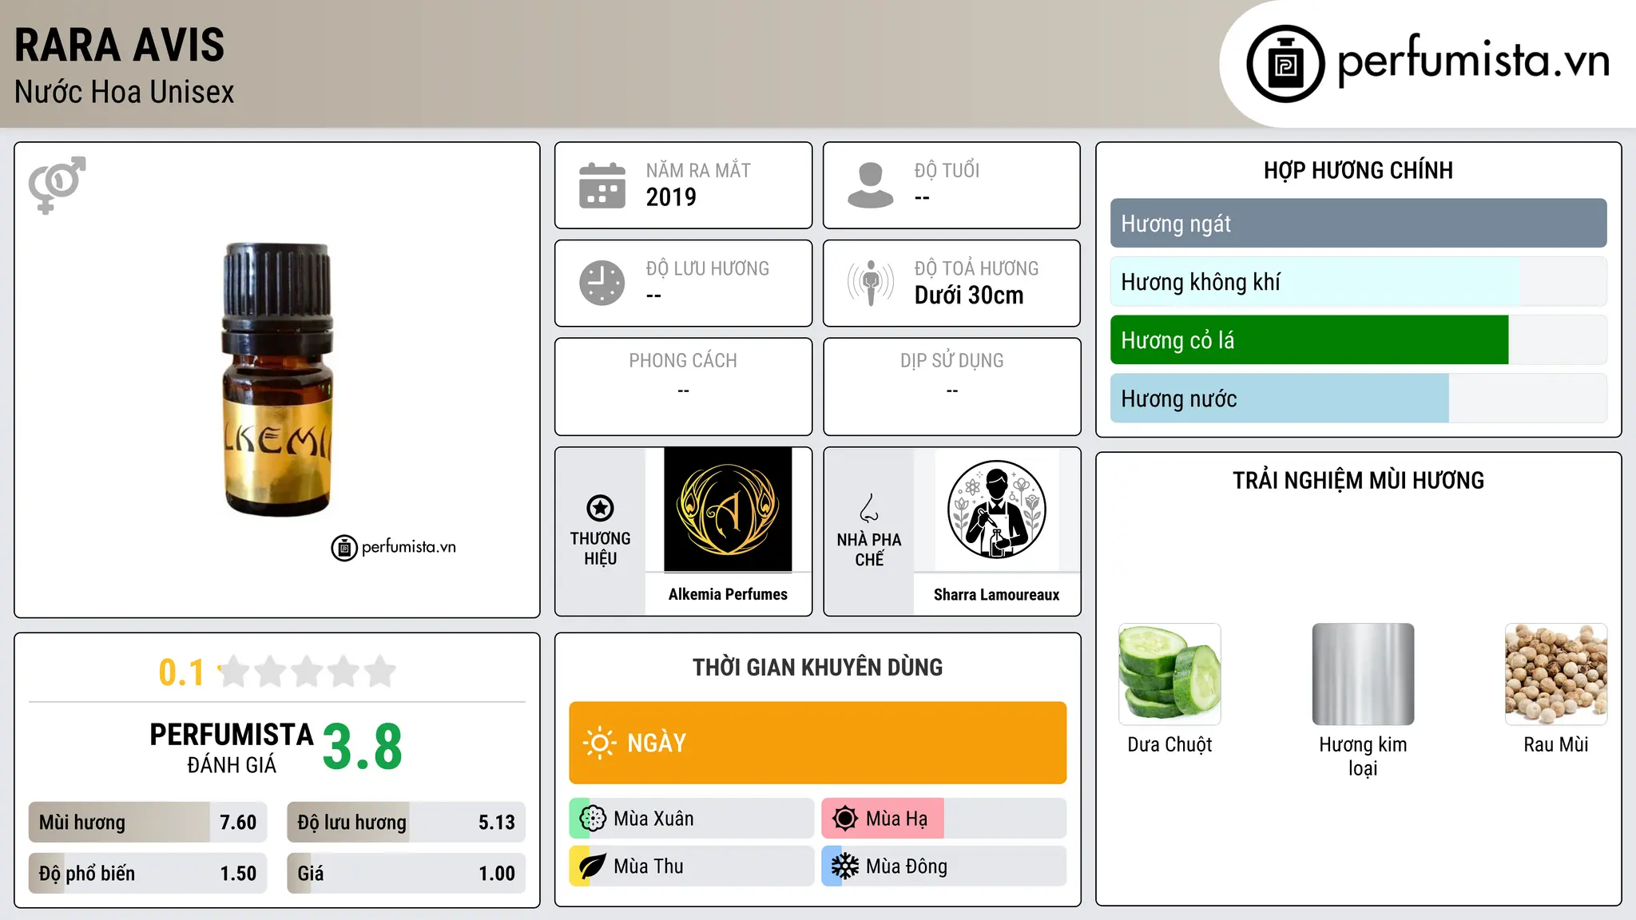Click the clock icon beside ĐỘ LƯU HƯƠNG
This screenshot has height=920, width=1636.
point(602,283)
